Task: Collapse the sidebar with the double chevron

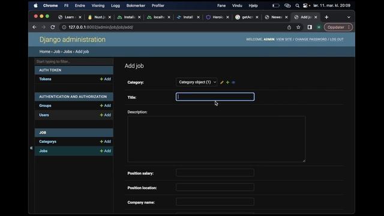Action: [x=31, y=148]
